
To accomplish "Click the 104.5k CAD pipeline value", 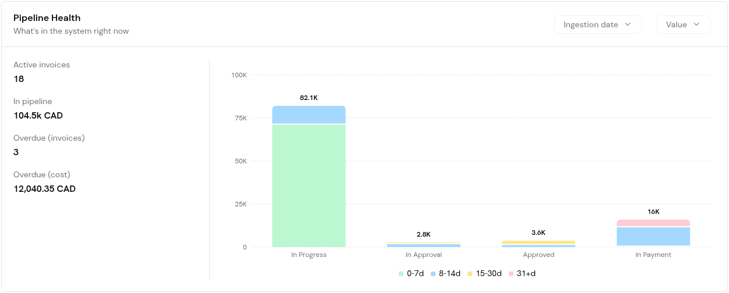I will click(38, 116).
